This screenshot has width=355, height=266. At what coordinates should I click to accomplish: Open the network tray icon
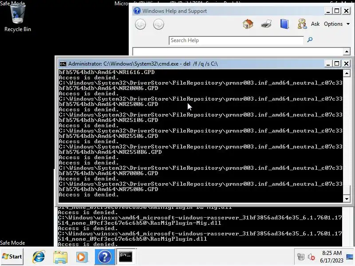301,257
